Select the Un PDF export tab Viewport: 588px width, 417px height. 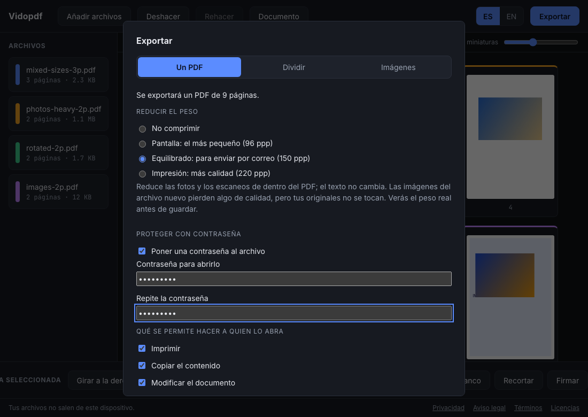[189, 67]
